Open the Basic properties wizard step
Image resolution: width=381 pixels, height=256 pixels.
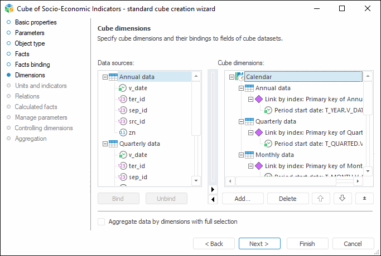(36, 22)
